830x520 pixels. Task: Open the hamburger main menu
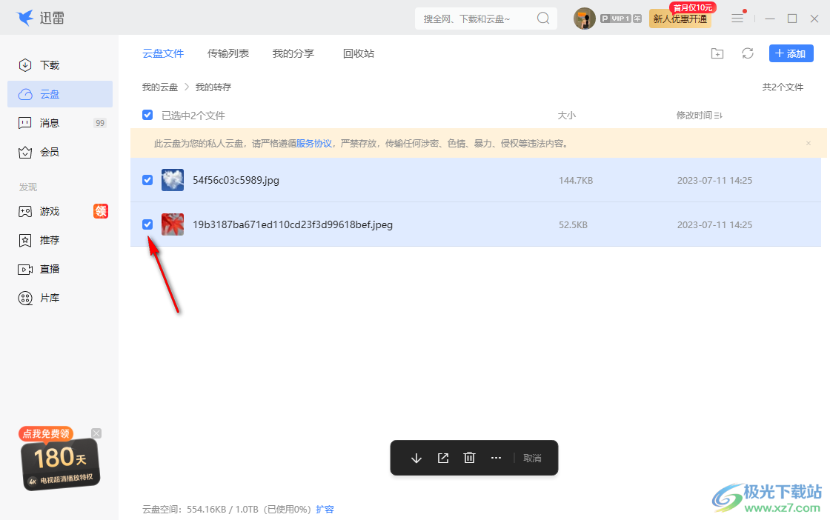coord(737,19)
